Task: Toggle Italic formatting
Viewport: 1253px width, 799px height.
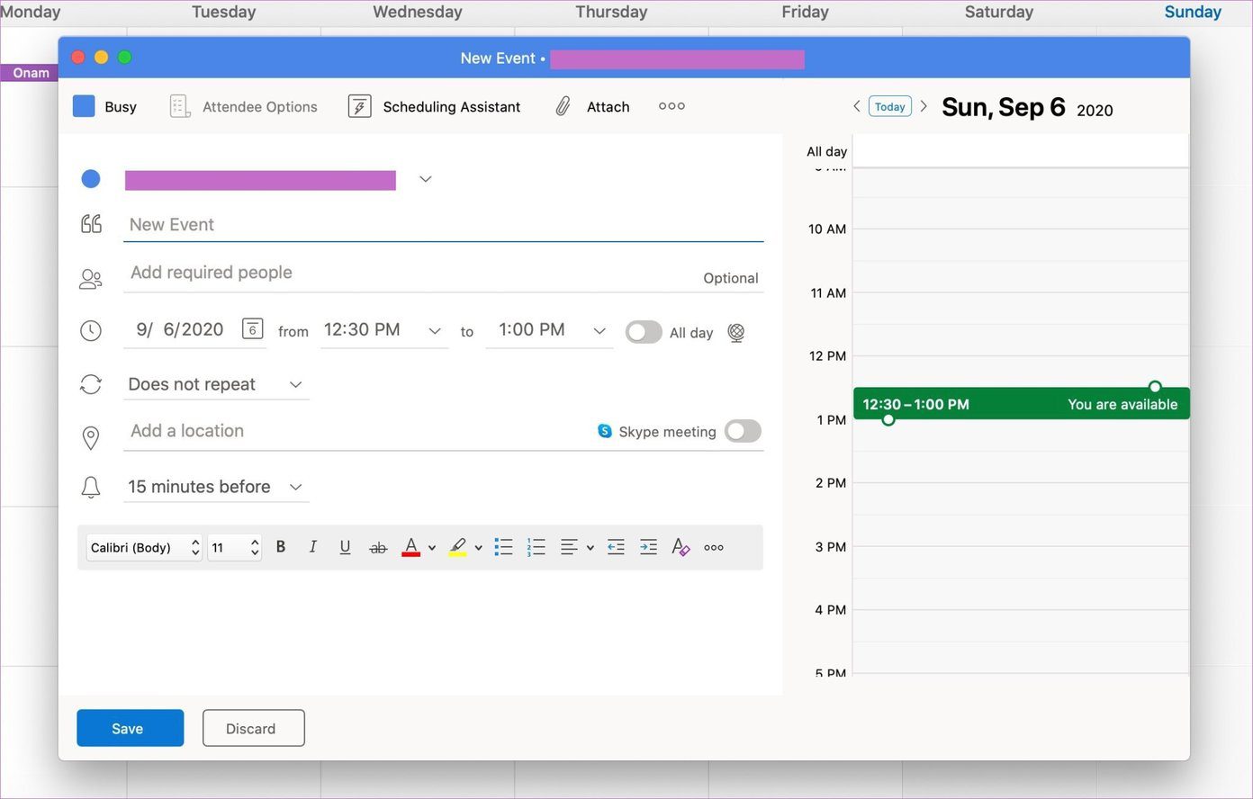Action: point(312,547)
